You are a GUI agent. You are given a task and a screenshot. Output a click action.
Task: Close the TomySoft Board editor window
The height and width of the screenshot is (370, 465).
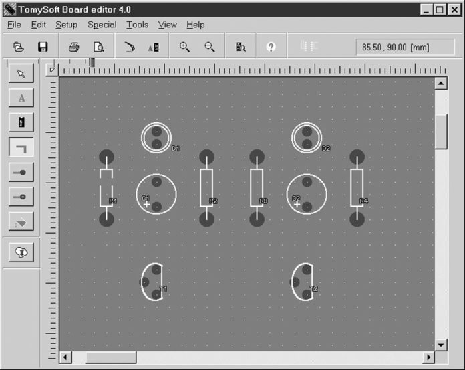click(x=454, y=9)
